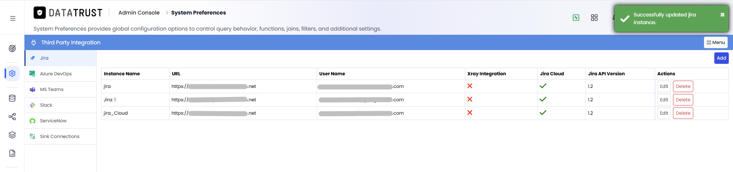Click the MS Teams logo icon

(x=32, y=89)
